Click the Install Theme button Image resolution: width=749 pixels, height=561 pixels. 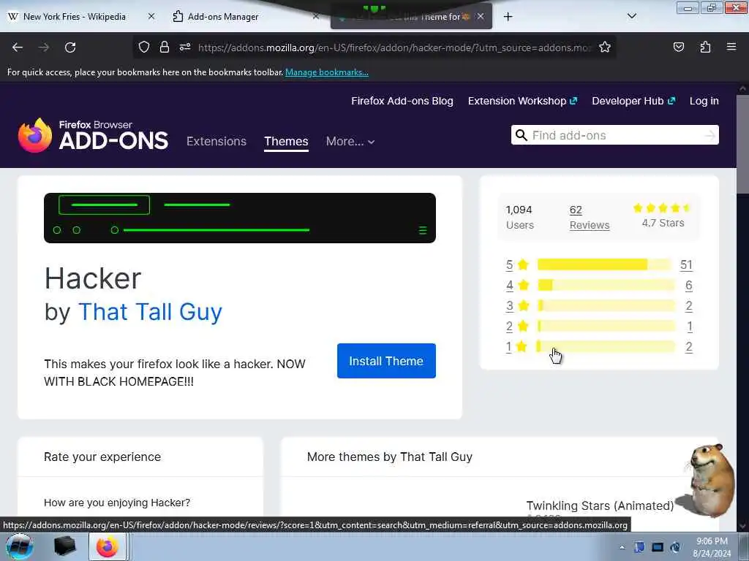(386, 361)
